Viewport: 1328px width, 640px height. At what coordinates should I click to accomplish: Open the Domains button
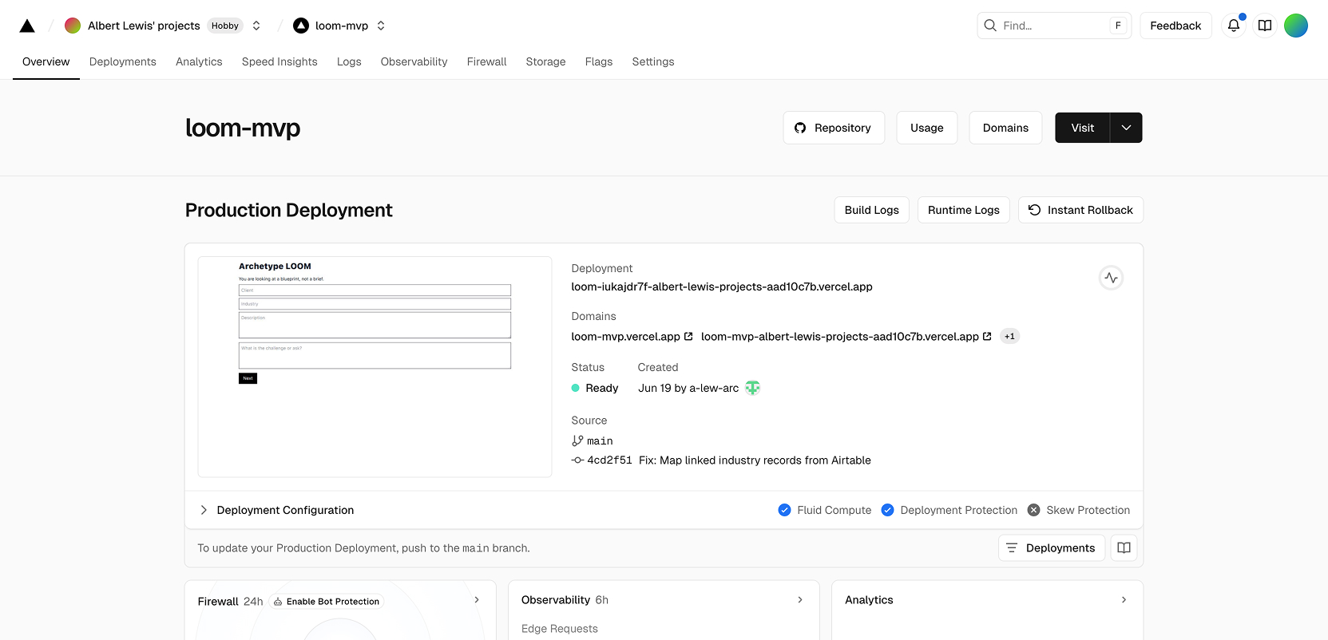tap(1005, 128)
